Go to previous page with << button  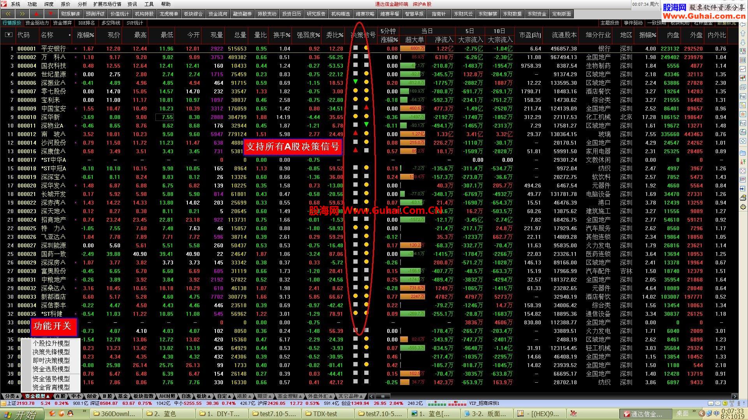pos(8,14)
